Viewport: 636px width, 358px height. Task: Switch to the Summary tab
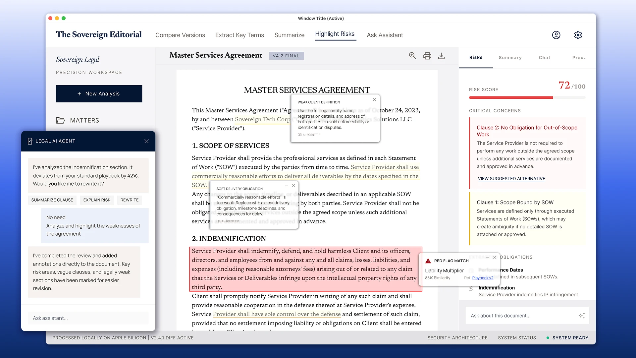[510, 57]
